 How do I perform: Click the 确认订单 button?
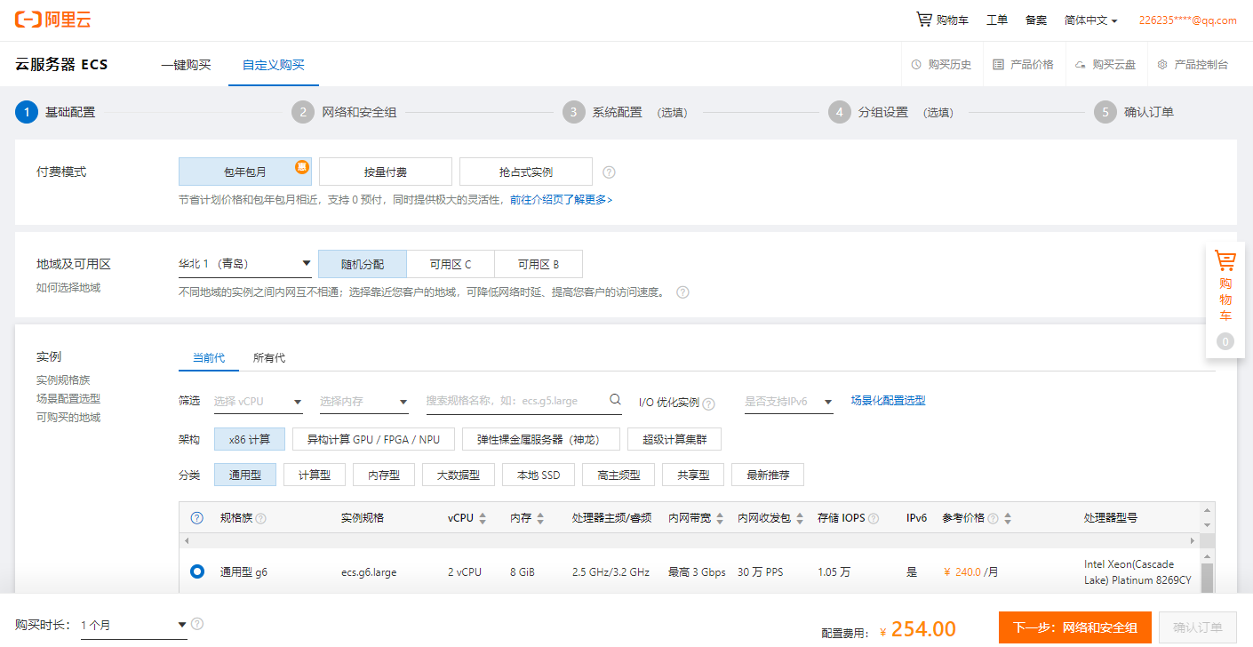click(1198, 627)
